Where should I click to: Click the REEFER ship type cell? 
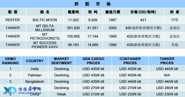click(12, 20)
